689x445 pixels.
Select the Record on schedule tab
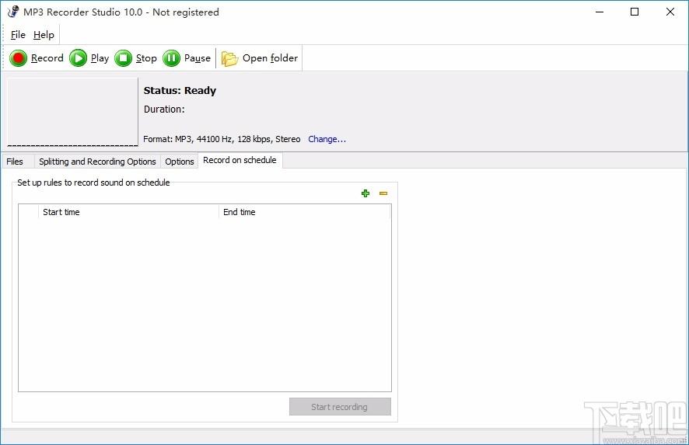pyautogui.click(x=240, y=160)
